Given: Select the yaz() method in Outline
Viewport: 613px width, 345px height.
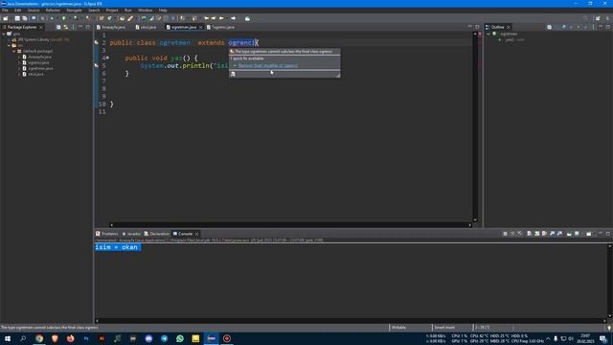Looking at the screenshot, I should (514, 39).
